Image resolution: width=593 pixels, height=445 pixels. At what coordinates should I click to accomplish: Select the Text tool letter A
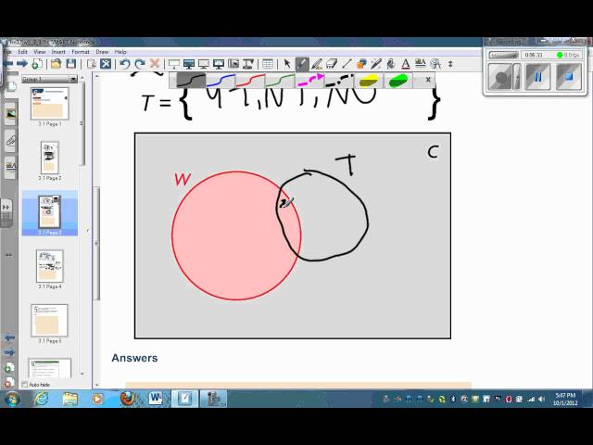coord(406,64)
